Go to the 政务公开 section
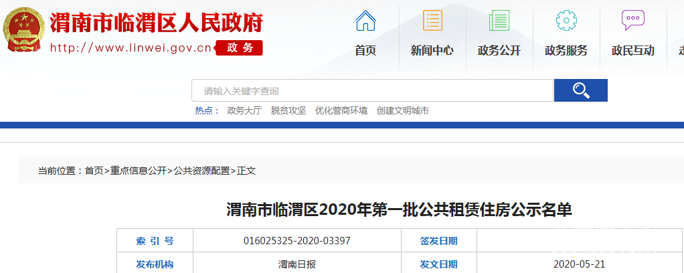Screen dimensions: 684x273 (499, 50)
